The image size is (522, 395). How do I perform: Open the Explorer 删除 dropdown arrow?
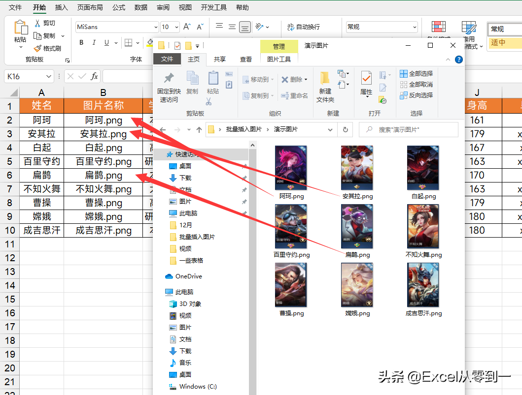click(306, 80)
